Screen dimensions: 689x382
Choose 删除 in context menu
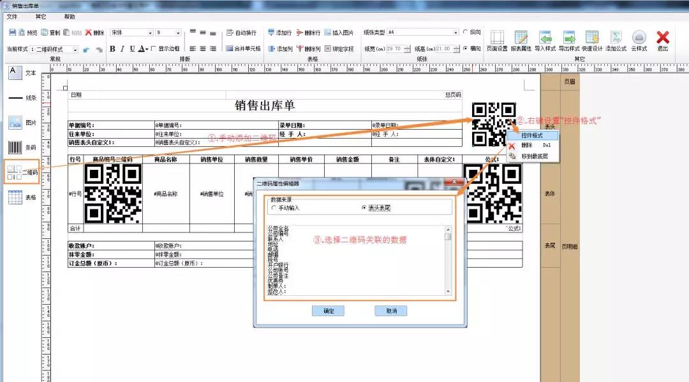[532, 145]
